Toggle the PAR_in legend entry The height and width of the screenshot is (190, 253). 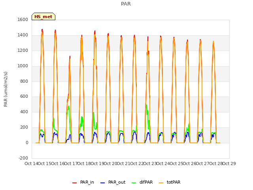(x=83, y=182)
